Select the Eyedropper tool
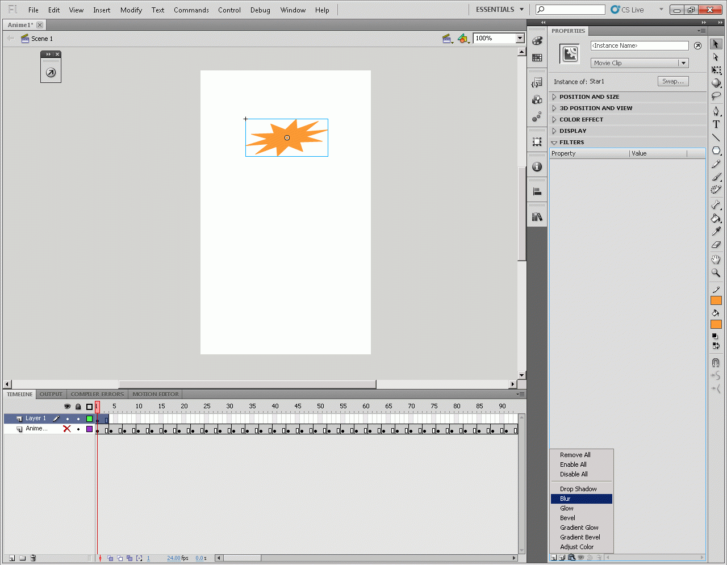Viewport: 727px width, 565px height. point(716,232)
